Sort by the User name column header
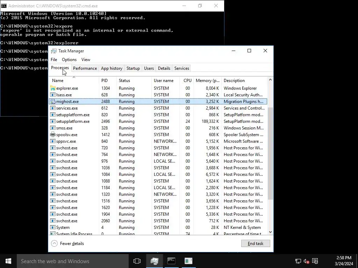Viewport: 358px width, 268px height. (x=165, y=81)
